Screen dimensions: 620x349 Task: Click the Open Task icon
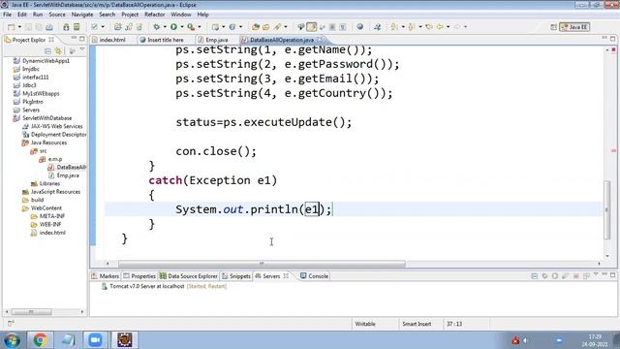266,27
